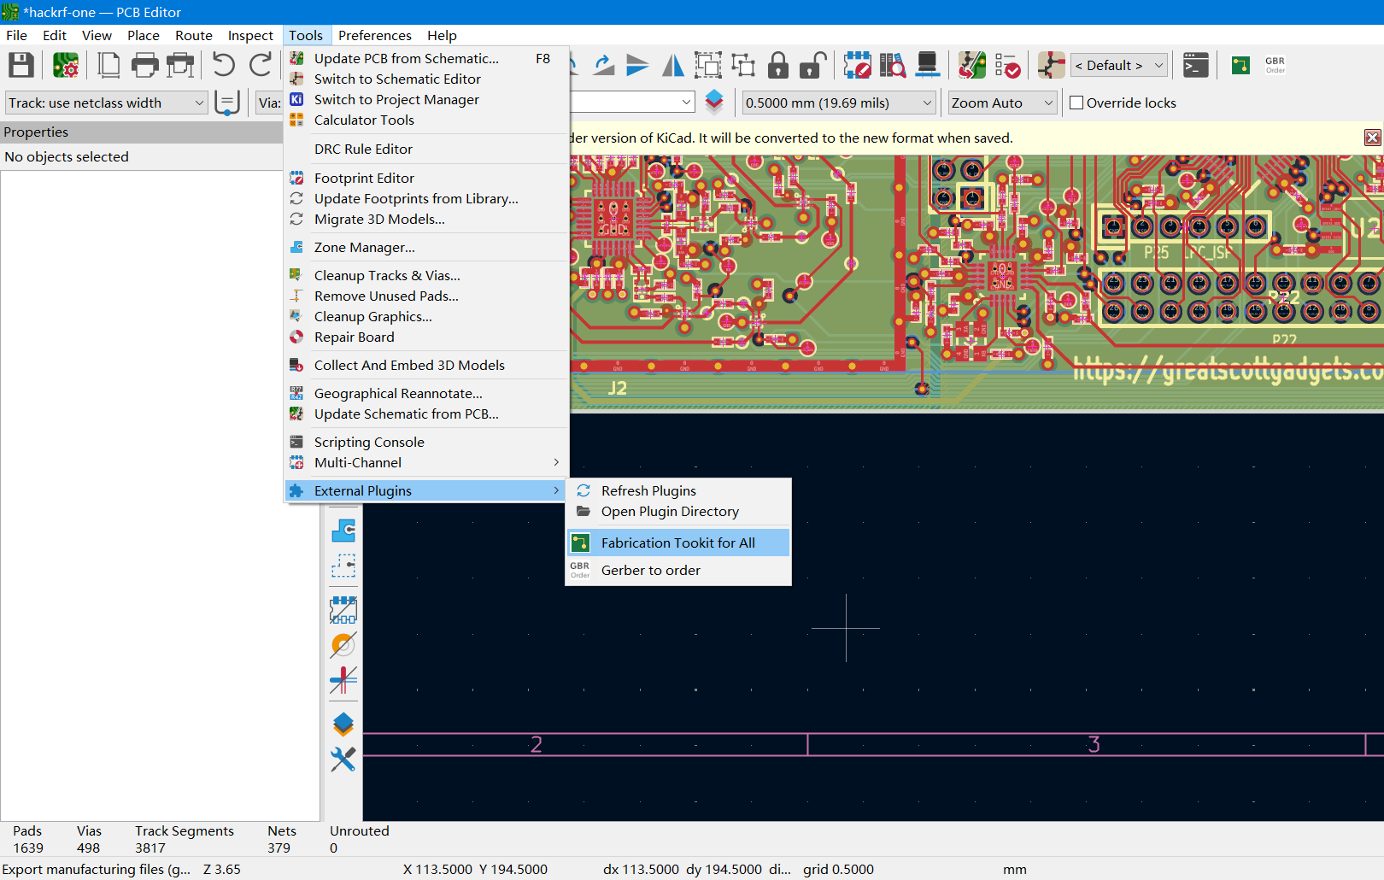Choose Gerber to order plugin
This screenshot has height=880, width=1384.
(x=678, y=570)
